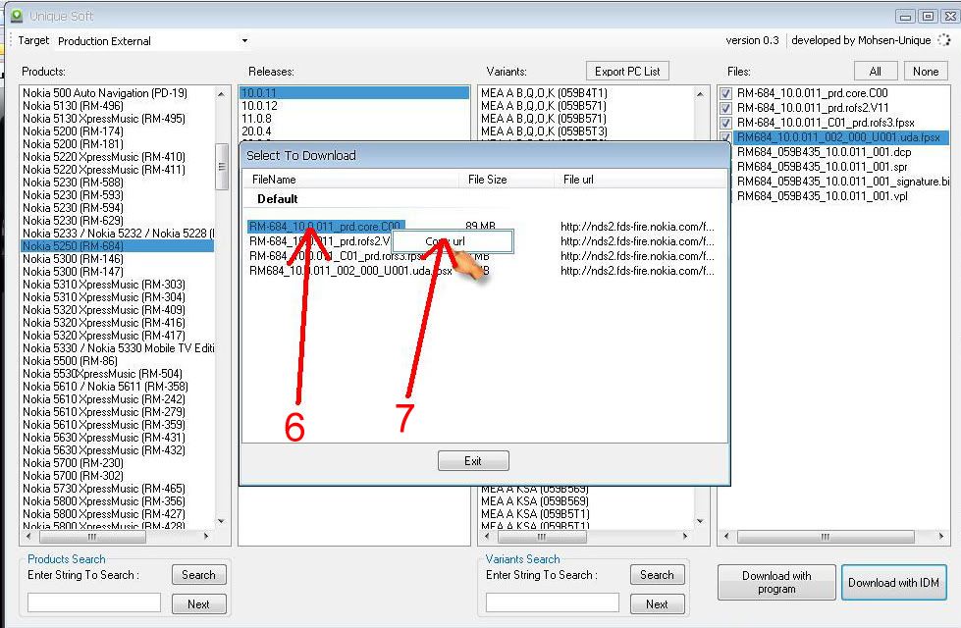Select release 11.0.8
The width and height of the screenshot is (961, 628).
click(256, 119)
